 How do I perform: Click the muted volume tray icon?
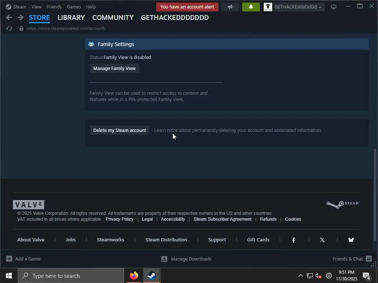(x=319, y=276)
